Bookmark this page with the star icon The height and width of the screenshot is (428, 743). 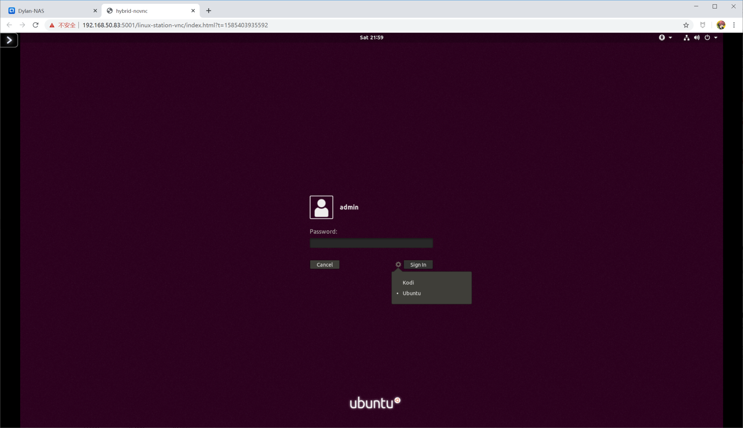point(686,25)
